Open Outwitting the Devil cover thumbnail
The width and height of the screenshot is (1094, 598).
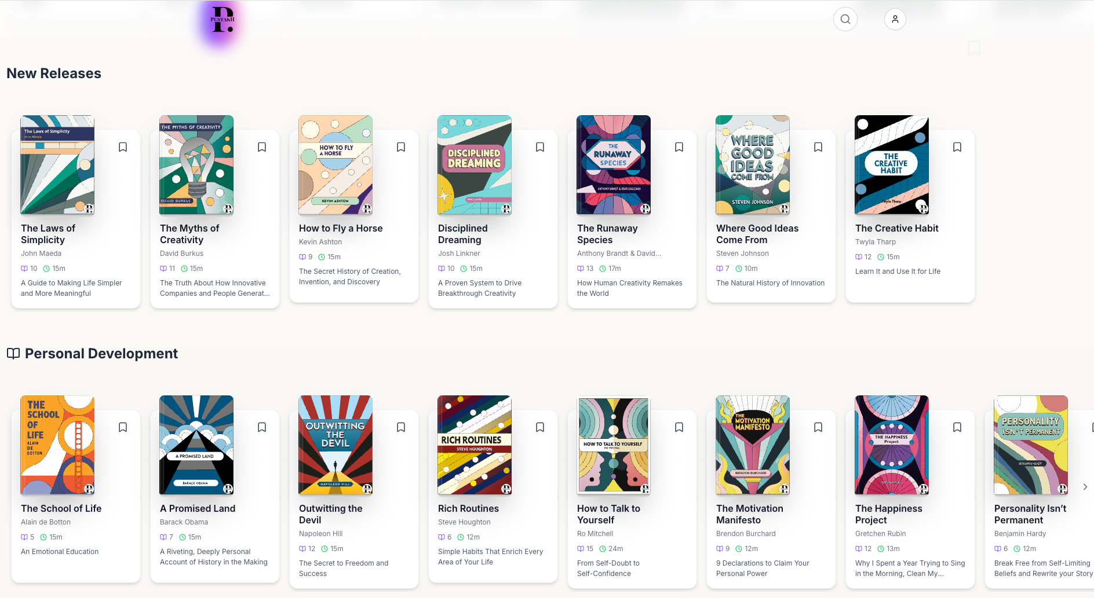pyautogui.click(x=336, y=445)
